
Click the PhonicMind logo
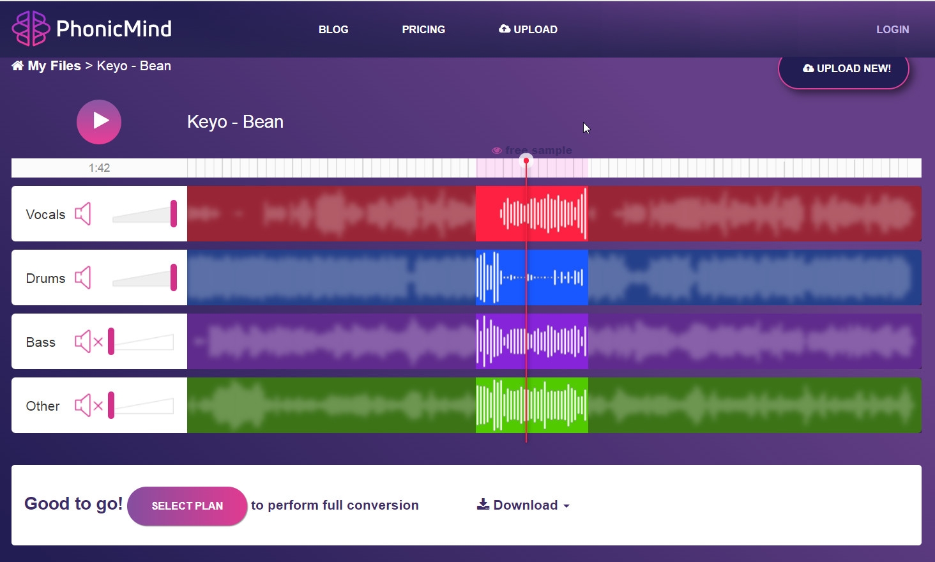pyautogui.click(x=92, y=28)
